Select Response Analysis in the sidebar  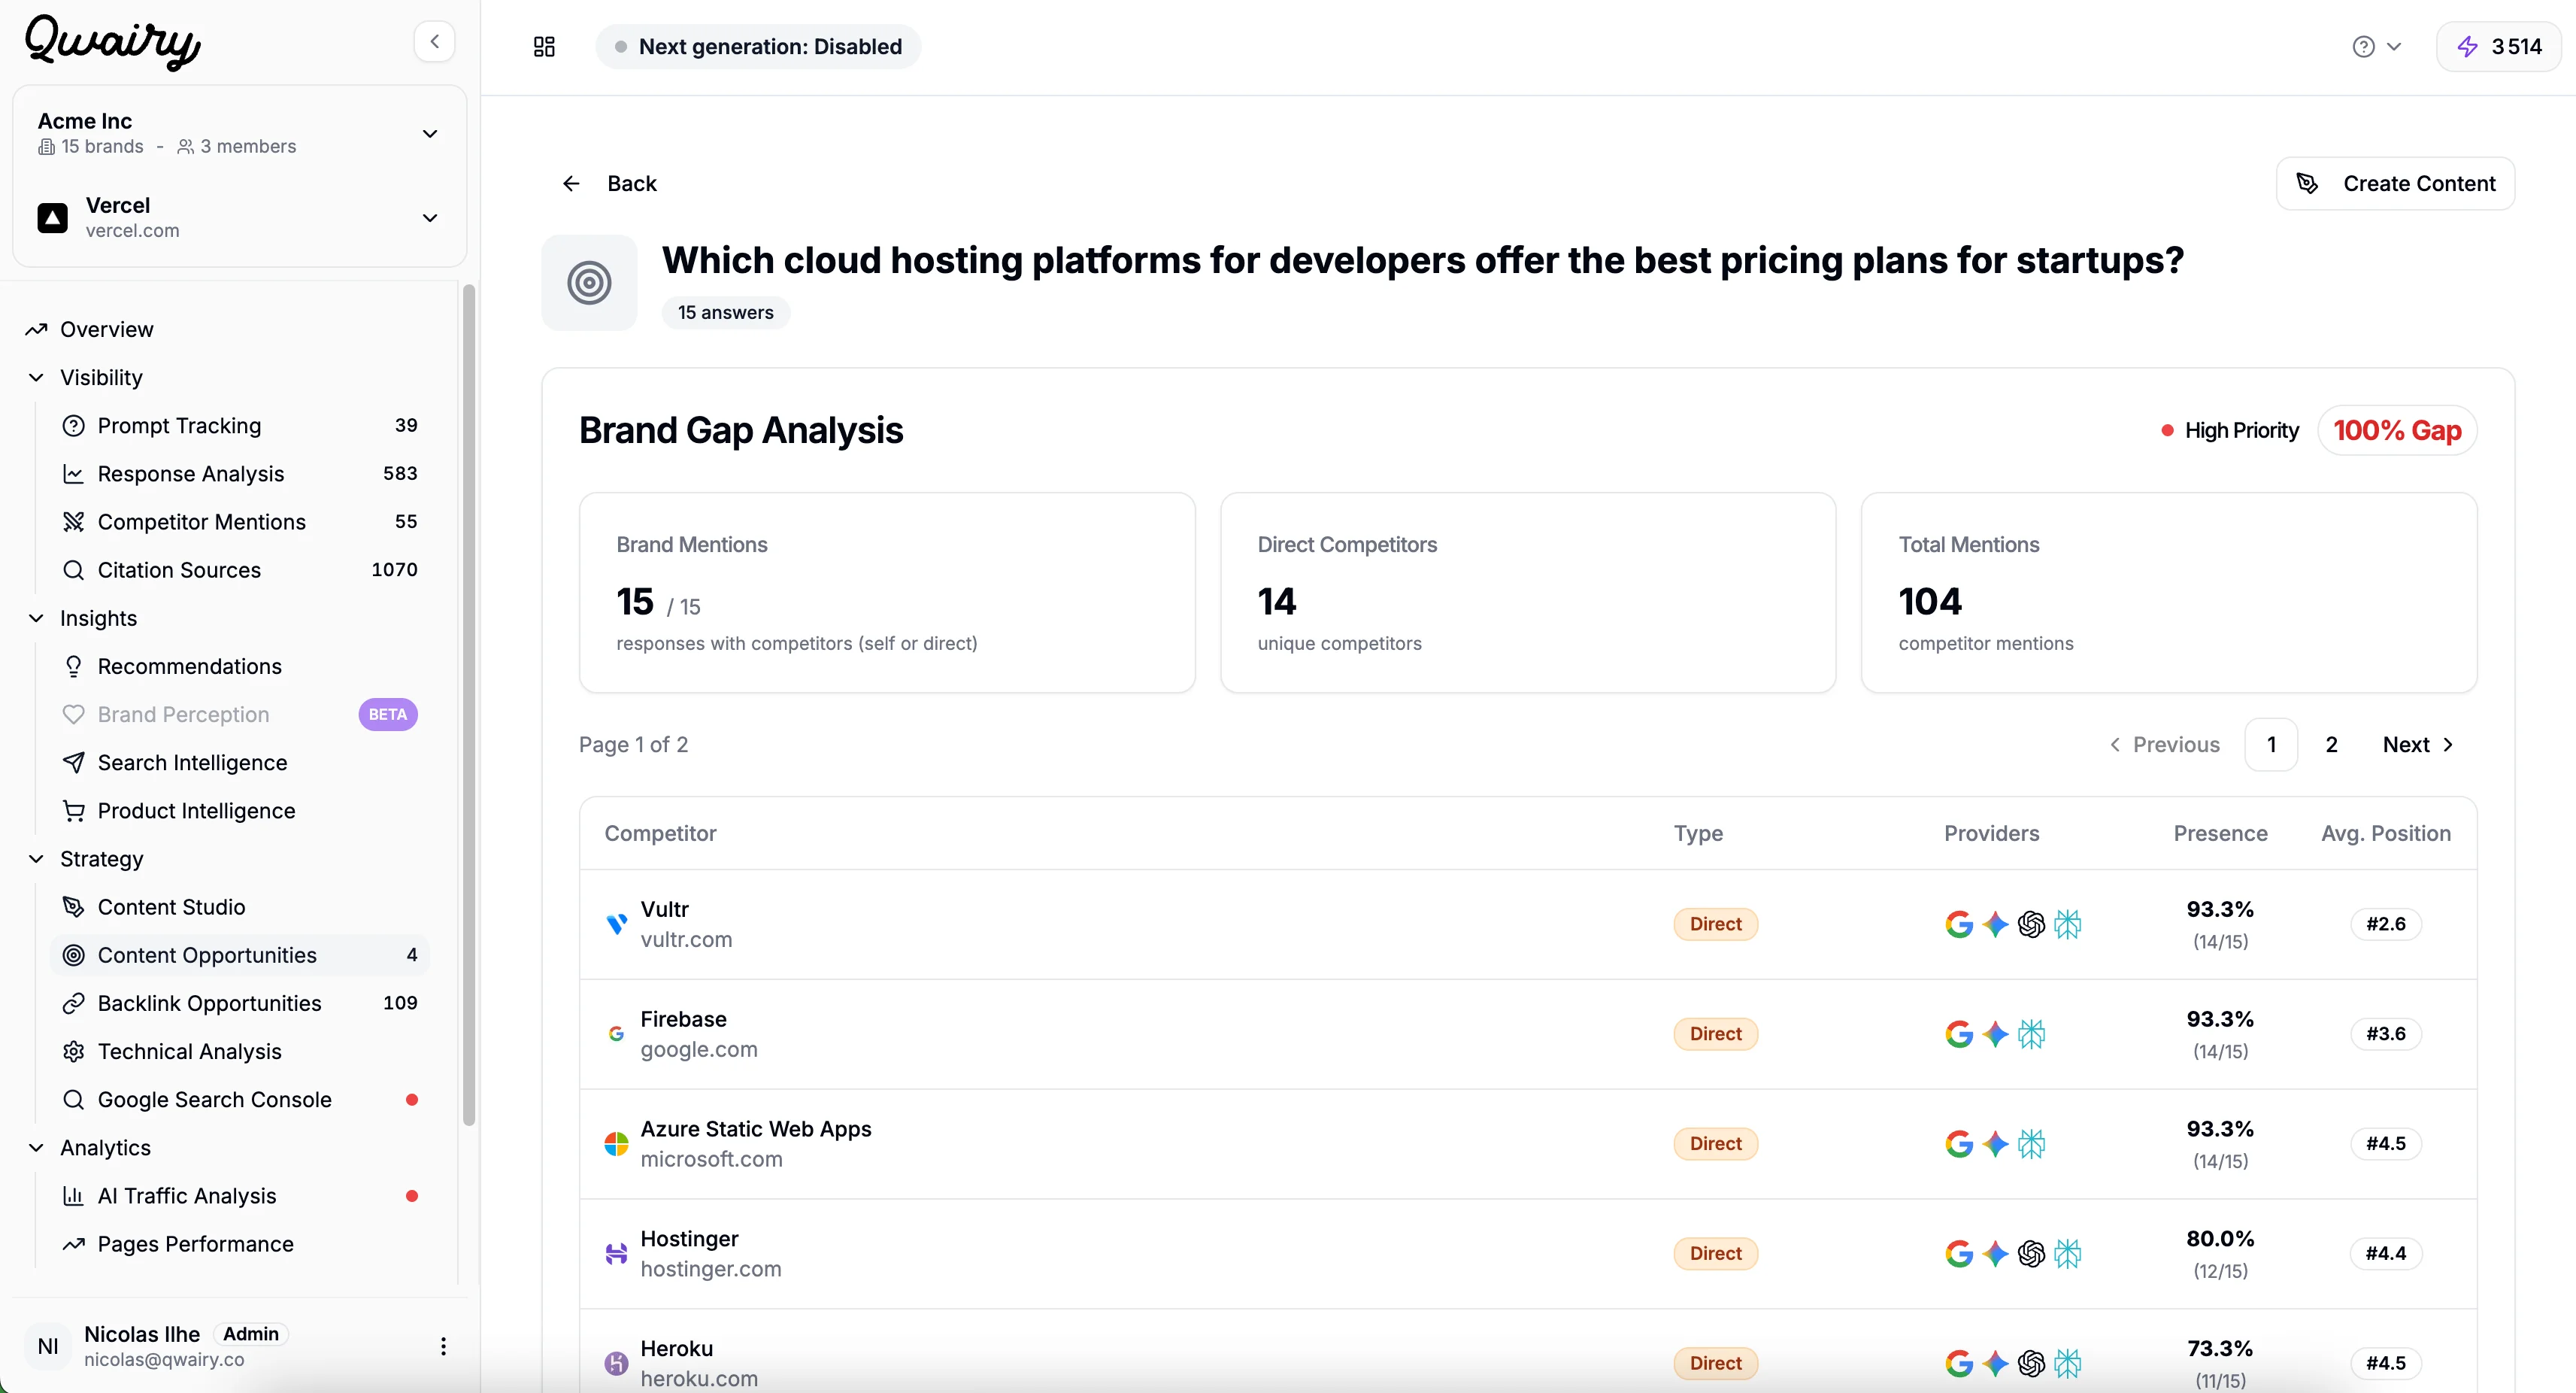point(190,473)
